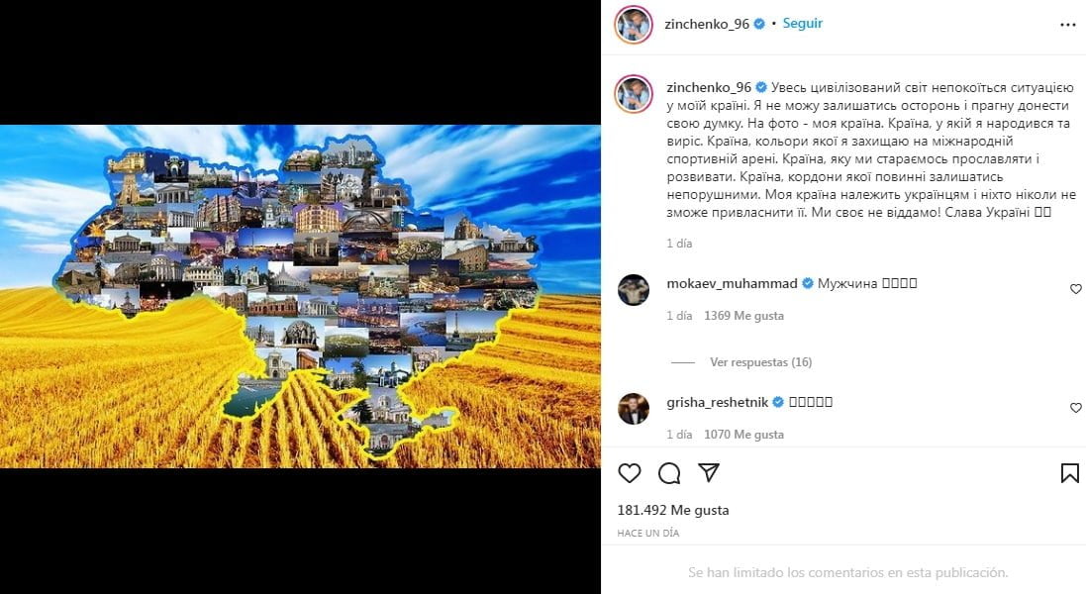Open zinchenko_96 profile picture in header
1086x594 pixels.
(634, 25)
